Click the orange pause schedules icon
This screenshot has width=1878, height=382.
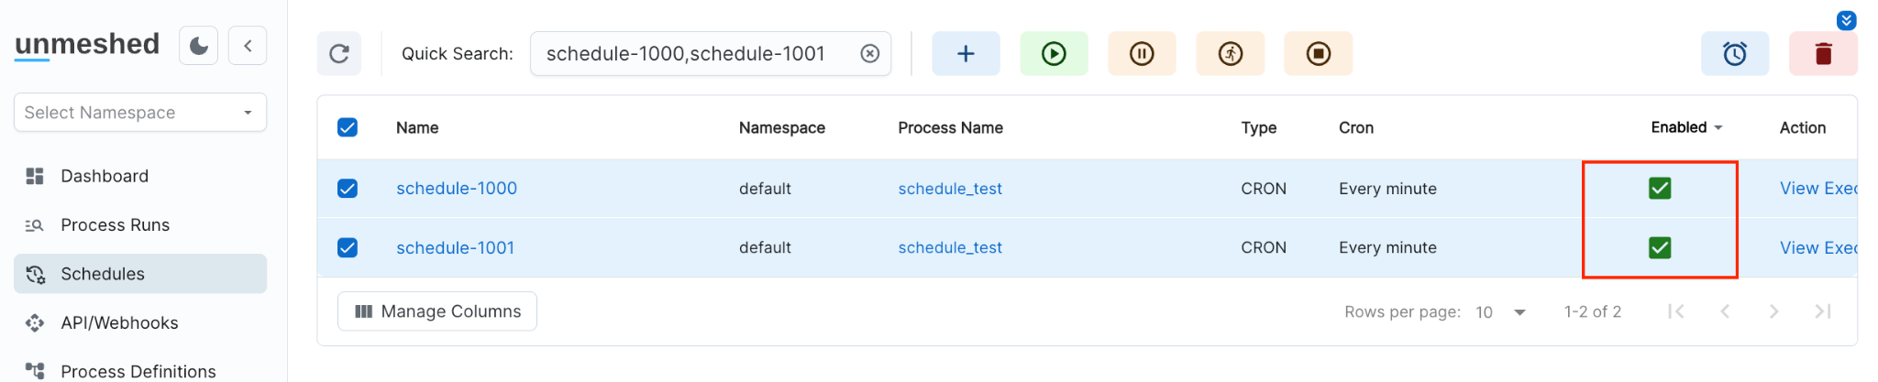[1142, 54]
